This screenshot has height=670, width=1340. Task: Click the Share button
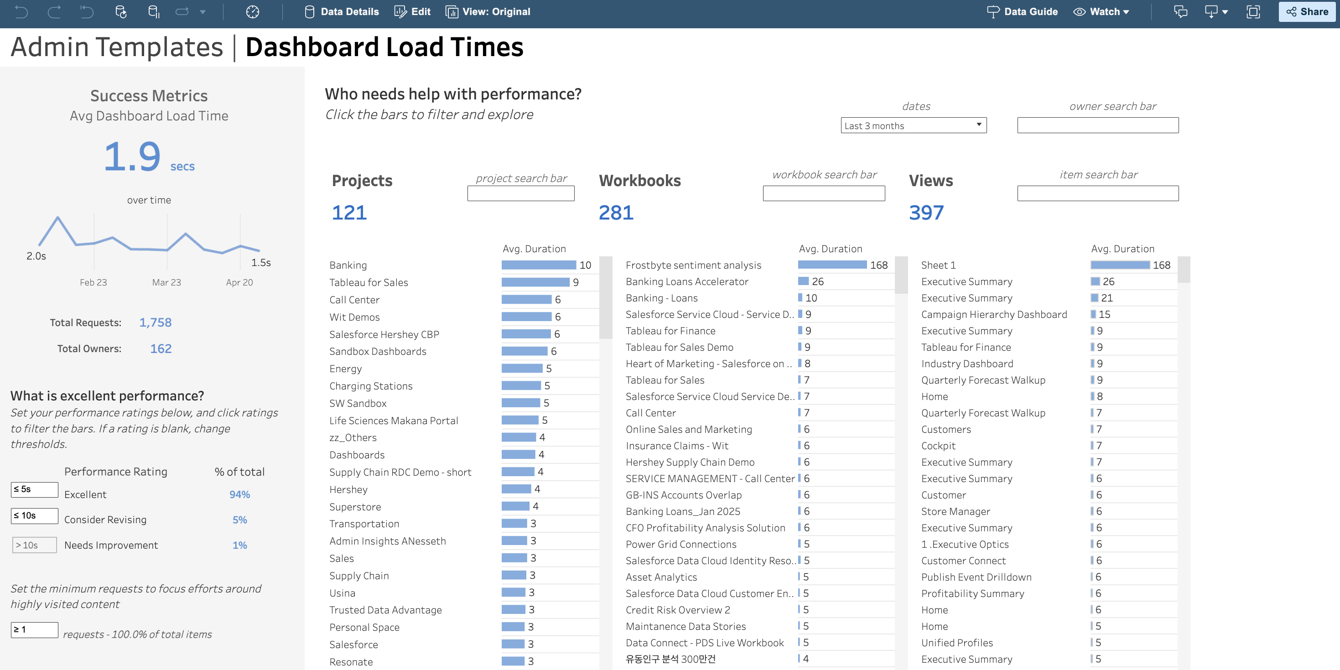1307,11
